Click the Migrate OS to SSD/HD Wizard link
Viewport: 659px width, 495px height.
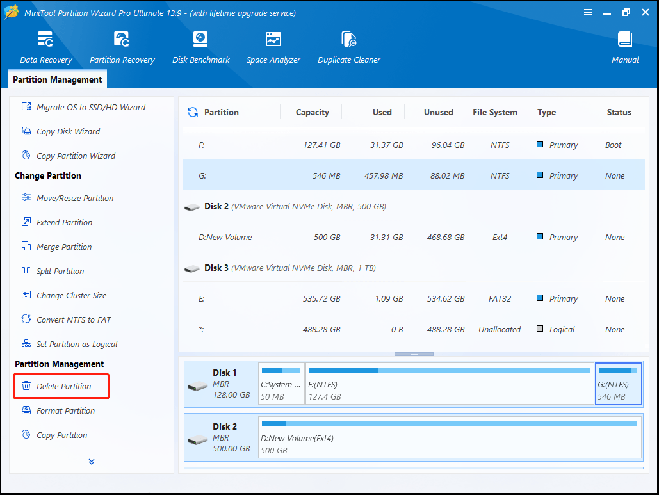point(91,107)
